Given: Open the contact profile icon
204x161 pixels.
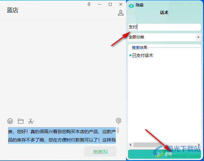Looking at the screenshot, I should click(x=121, y=13).
